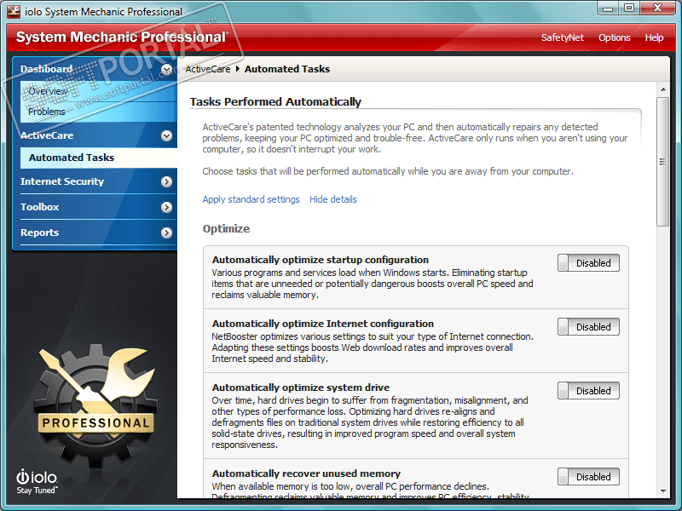Screen dimensions: 682x511
Task: Toggle system drive optimization switch
Action: pyautogui.click(x=588, y=391)
